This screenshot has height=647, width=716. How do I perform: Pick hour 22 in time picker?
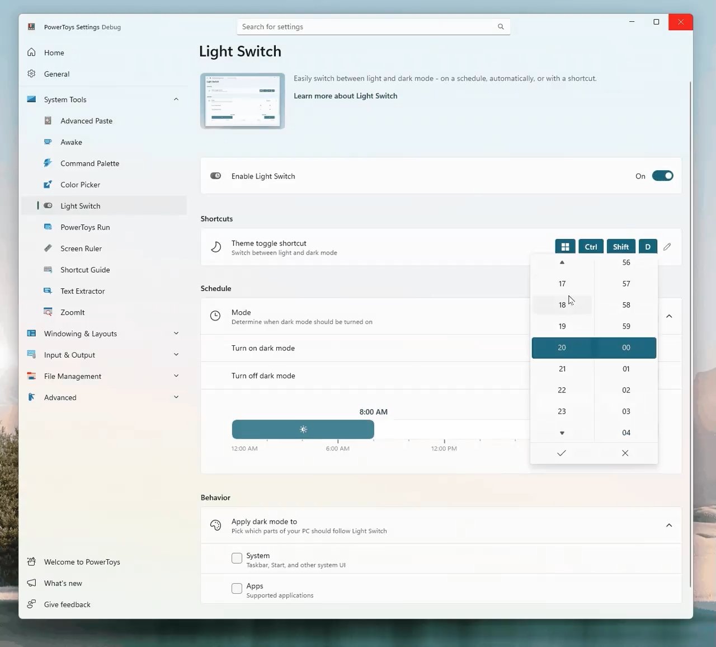562,390
